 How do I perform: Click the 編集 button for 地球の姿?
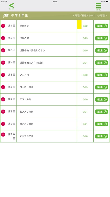101,26
